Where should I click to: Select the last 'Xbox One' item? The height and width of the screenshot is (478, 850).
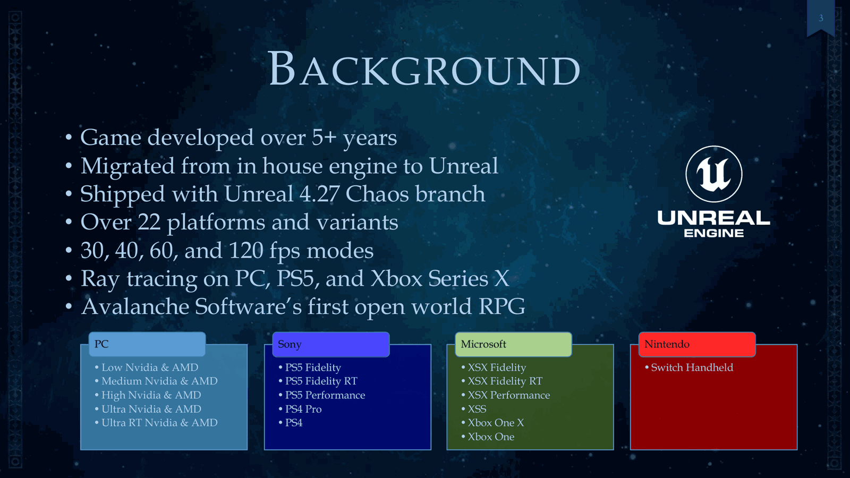(491, 437)
